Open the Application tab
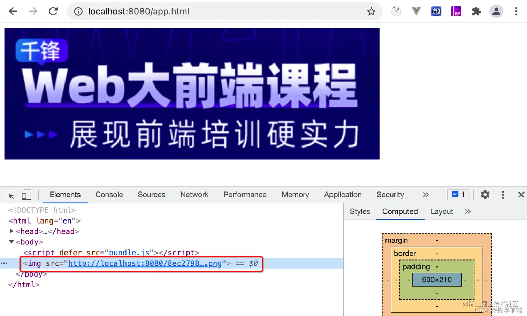This screenshot has height=316, width=527. point(343,195)
